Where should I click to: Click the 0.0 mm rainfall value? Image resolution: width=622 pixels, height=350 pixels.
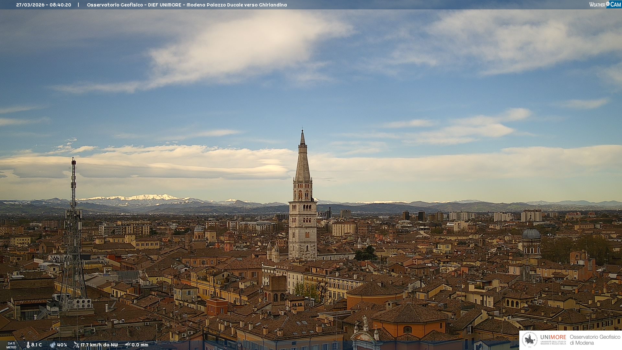140,345
